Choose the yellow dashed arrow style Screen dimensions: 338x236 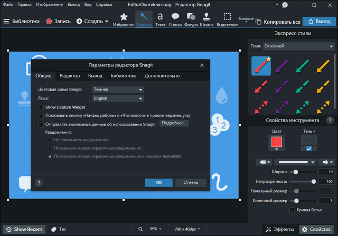click(323, 86)
